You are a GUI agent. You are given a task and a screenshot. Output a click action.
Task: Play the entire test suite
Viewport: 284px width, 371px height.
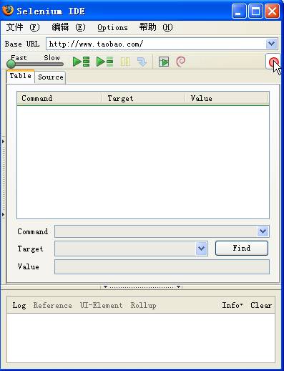coord(81,62)
